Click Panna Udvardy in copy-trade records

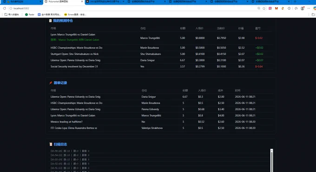tap(150, 109)
